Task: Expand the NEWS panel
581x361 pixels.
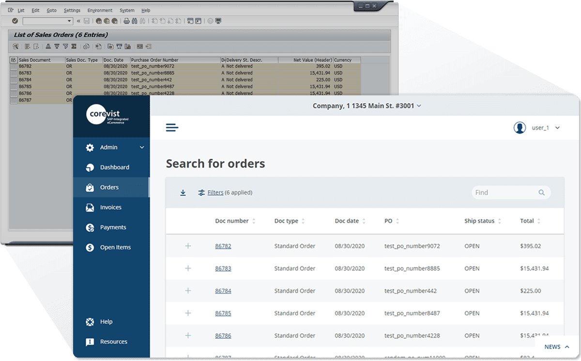Action: coord(557,346)
